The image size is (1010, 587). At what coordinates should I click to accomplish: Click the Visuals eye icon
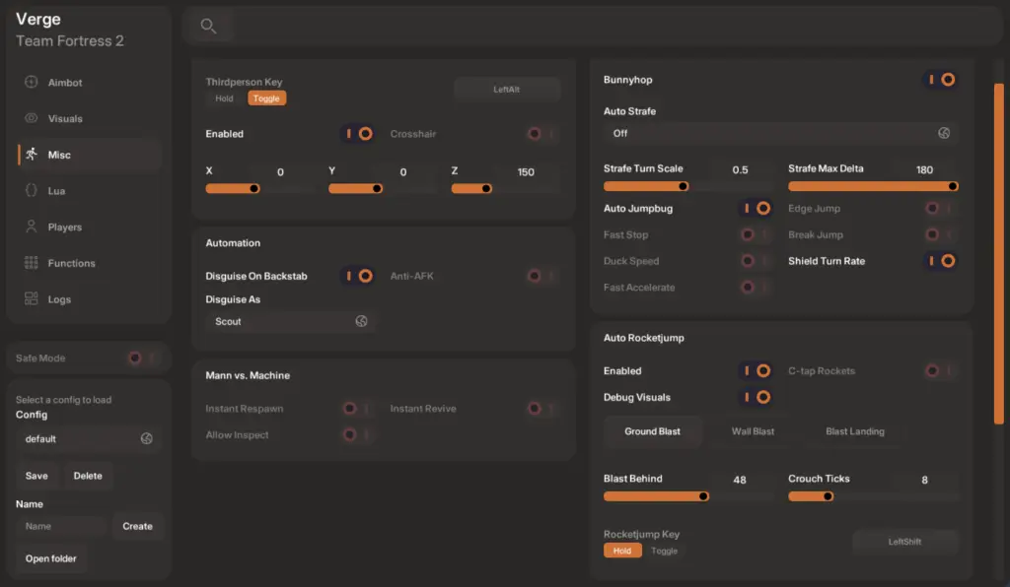[31, 117]
